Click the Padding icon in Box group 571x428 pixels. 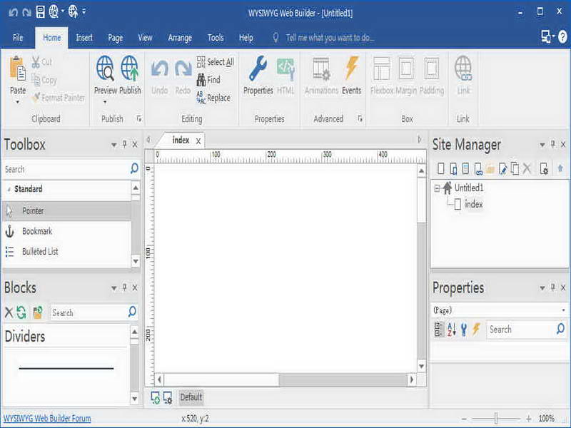431,68
